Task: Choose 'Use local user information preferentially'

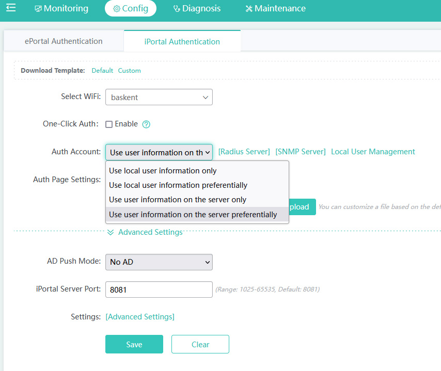Action: 178,185
